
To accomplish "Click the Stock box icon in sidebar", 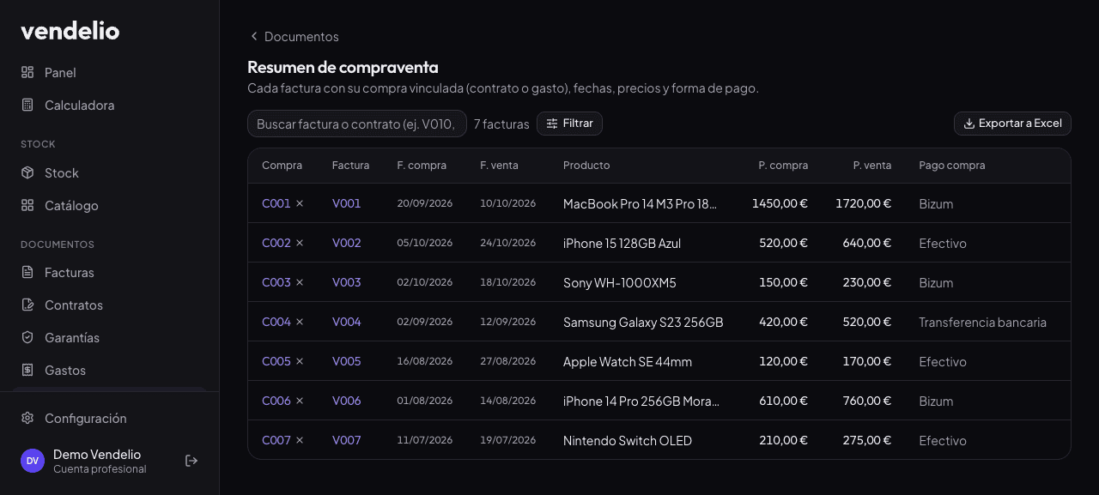I will pyautogui.click(x=27, y=172).
